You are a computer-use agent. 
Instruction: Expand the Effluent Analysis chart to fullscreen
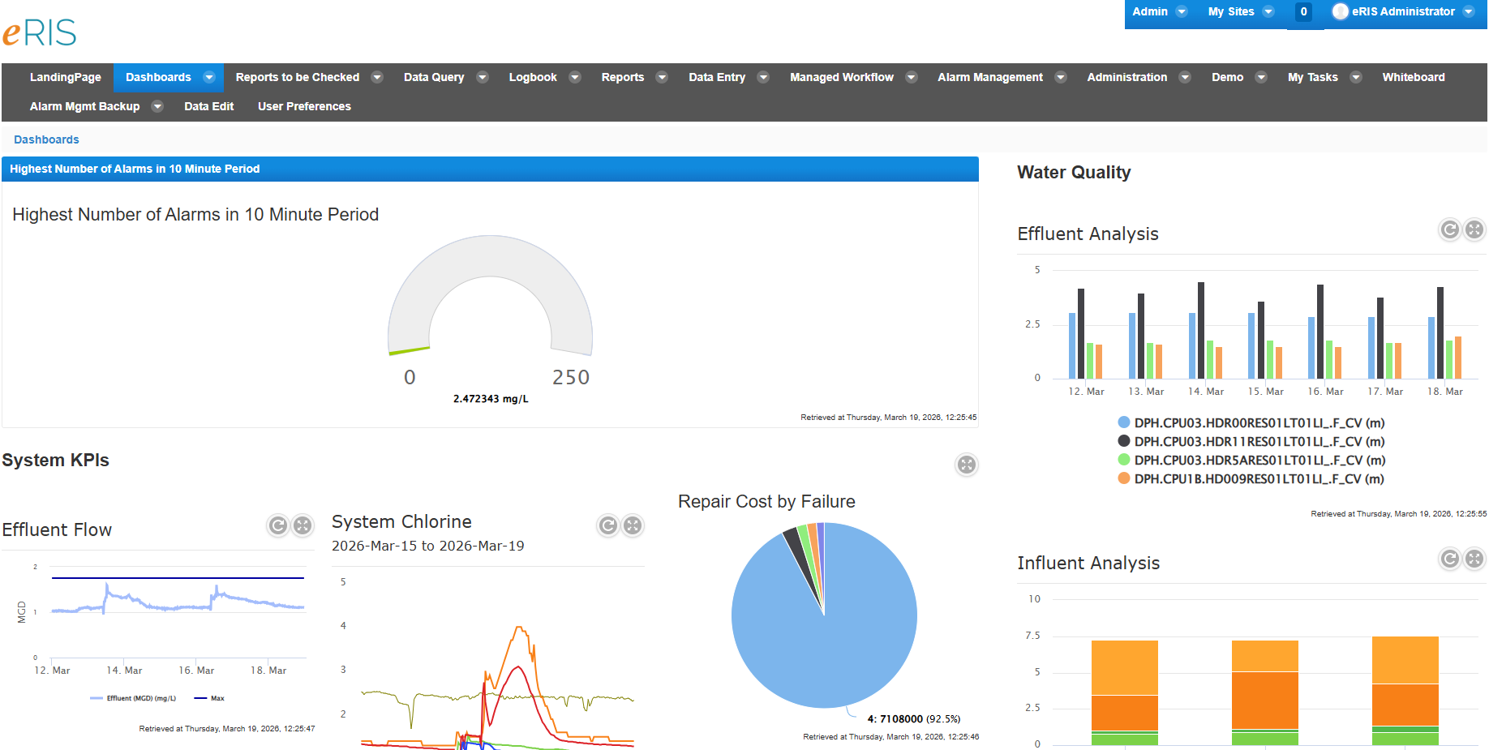[1474, 229]
